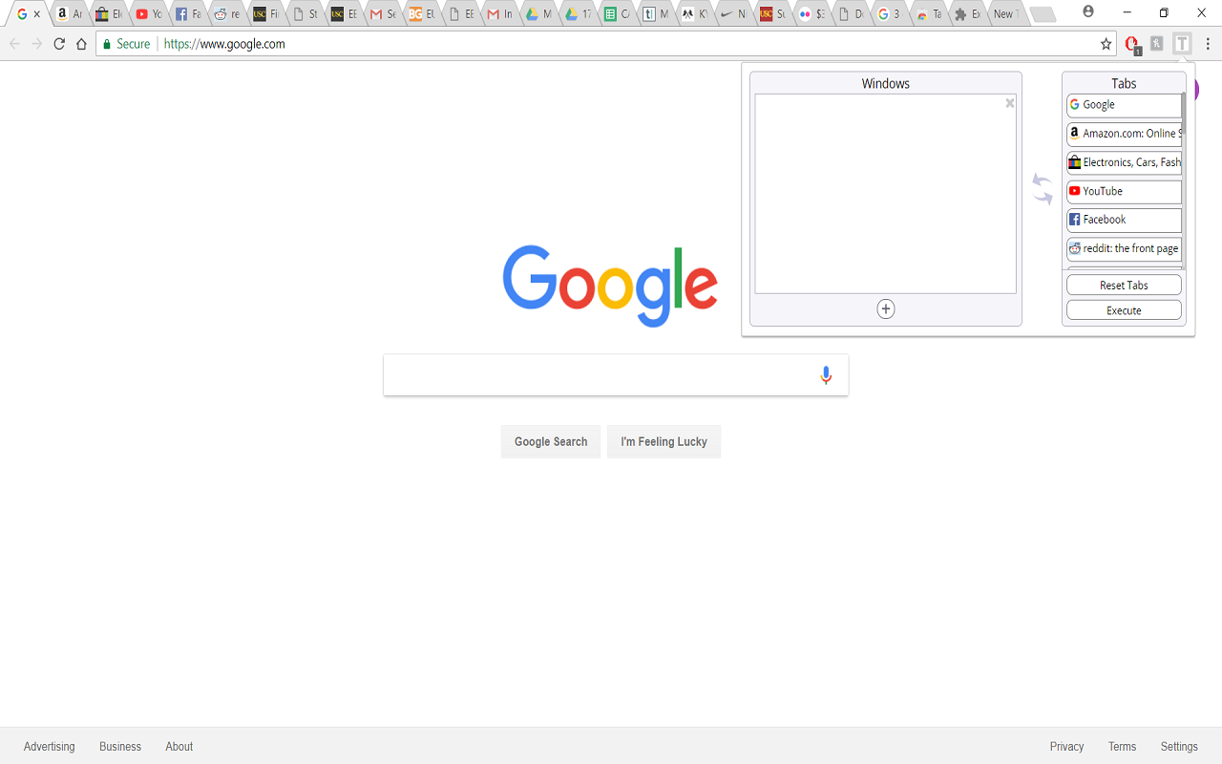The image size is (1222, 764).
Task: Click the Google Search button
Action: tap(551, 442)
